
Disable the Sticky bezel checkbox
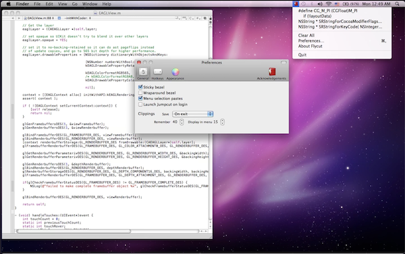(140, 87)
